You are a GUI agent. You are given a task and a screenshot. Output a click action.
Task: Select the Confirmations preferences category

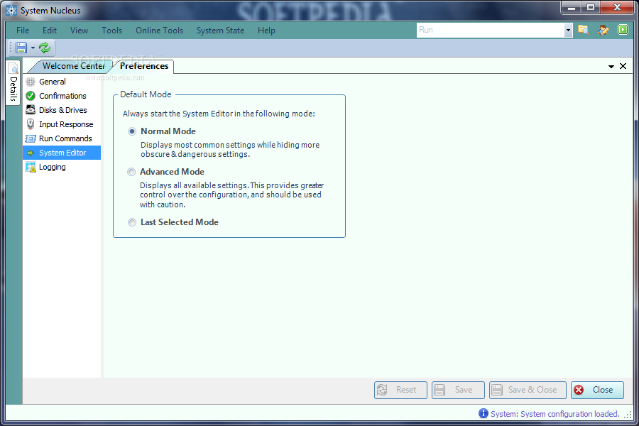point(62,96)
